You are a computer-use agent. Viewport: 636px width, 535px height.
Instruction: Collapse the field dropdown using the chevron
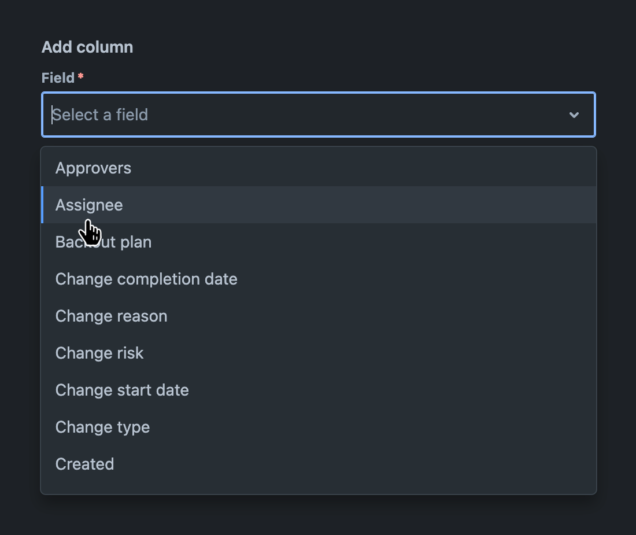tap(574, 115)
